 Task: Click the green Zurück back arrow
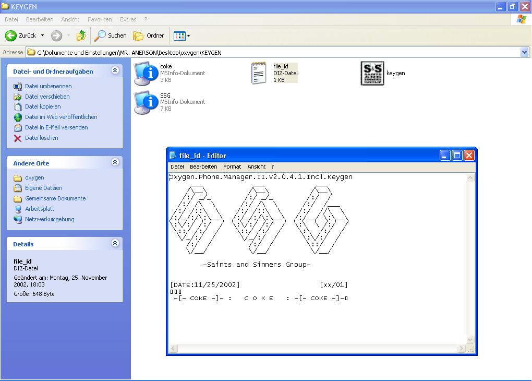click(x=11, y=35)
